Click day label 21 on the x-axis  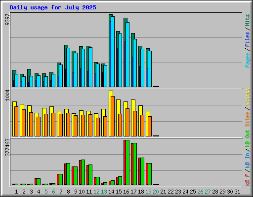163,192
